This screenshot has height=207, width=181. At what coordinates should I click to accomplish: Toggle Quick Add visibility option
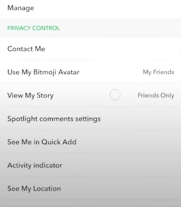pyautogui.click(x=90, y=142)
